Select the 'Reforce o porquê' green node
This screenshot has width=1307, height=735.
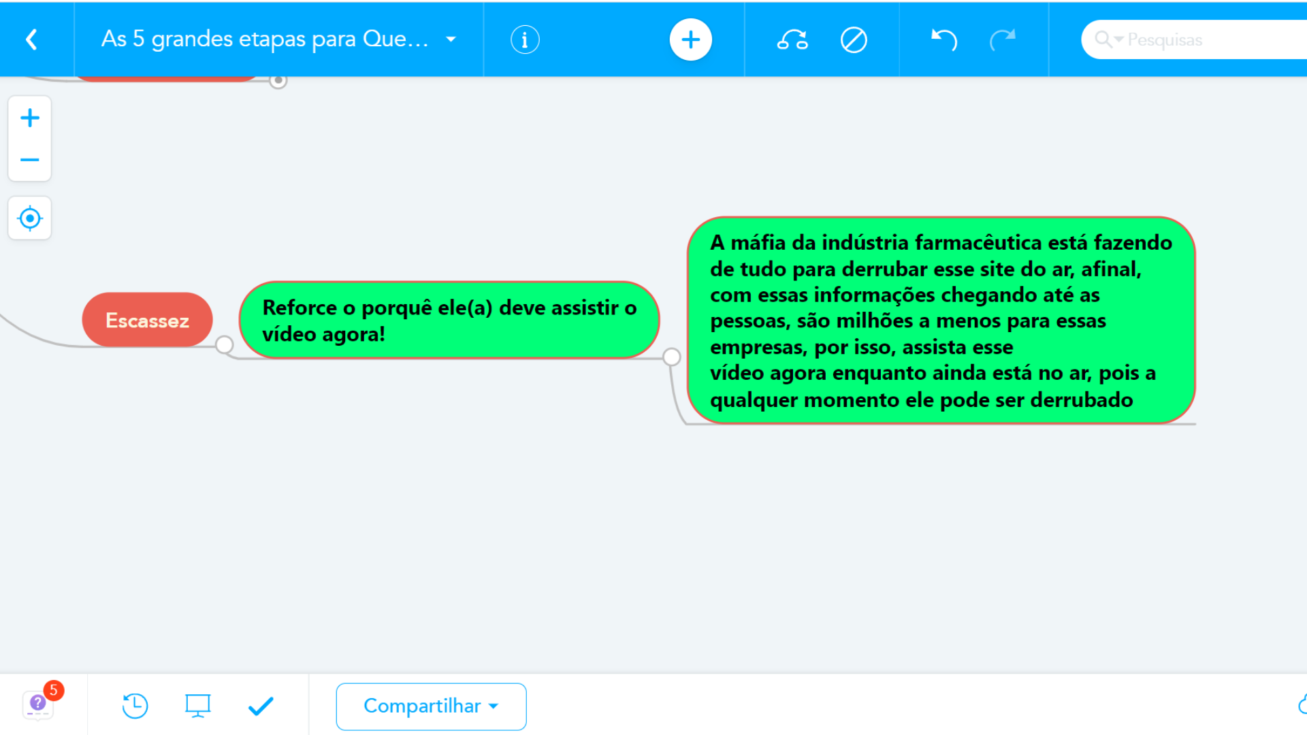449,320
